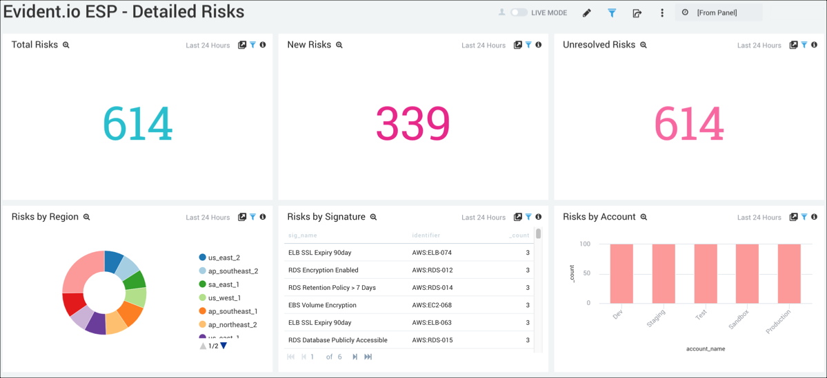The width and height of the screenshot is (827, 378).
Task: Click magnifier icon next to Total Risks
Action: point(66,45)
